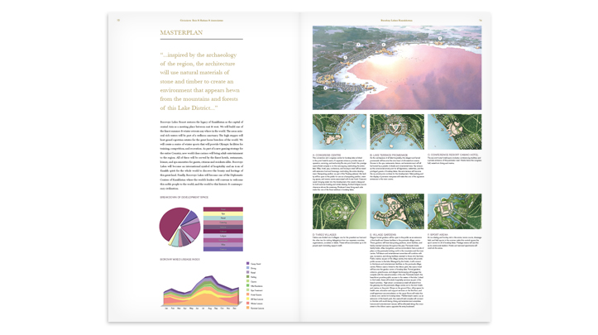Click the yellow swatch in area chart legend
598x335 pixels.
248,299
